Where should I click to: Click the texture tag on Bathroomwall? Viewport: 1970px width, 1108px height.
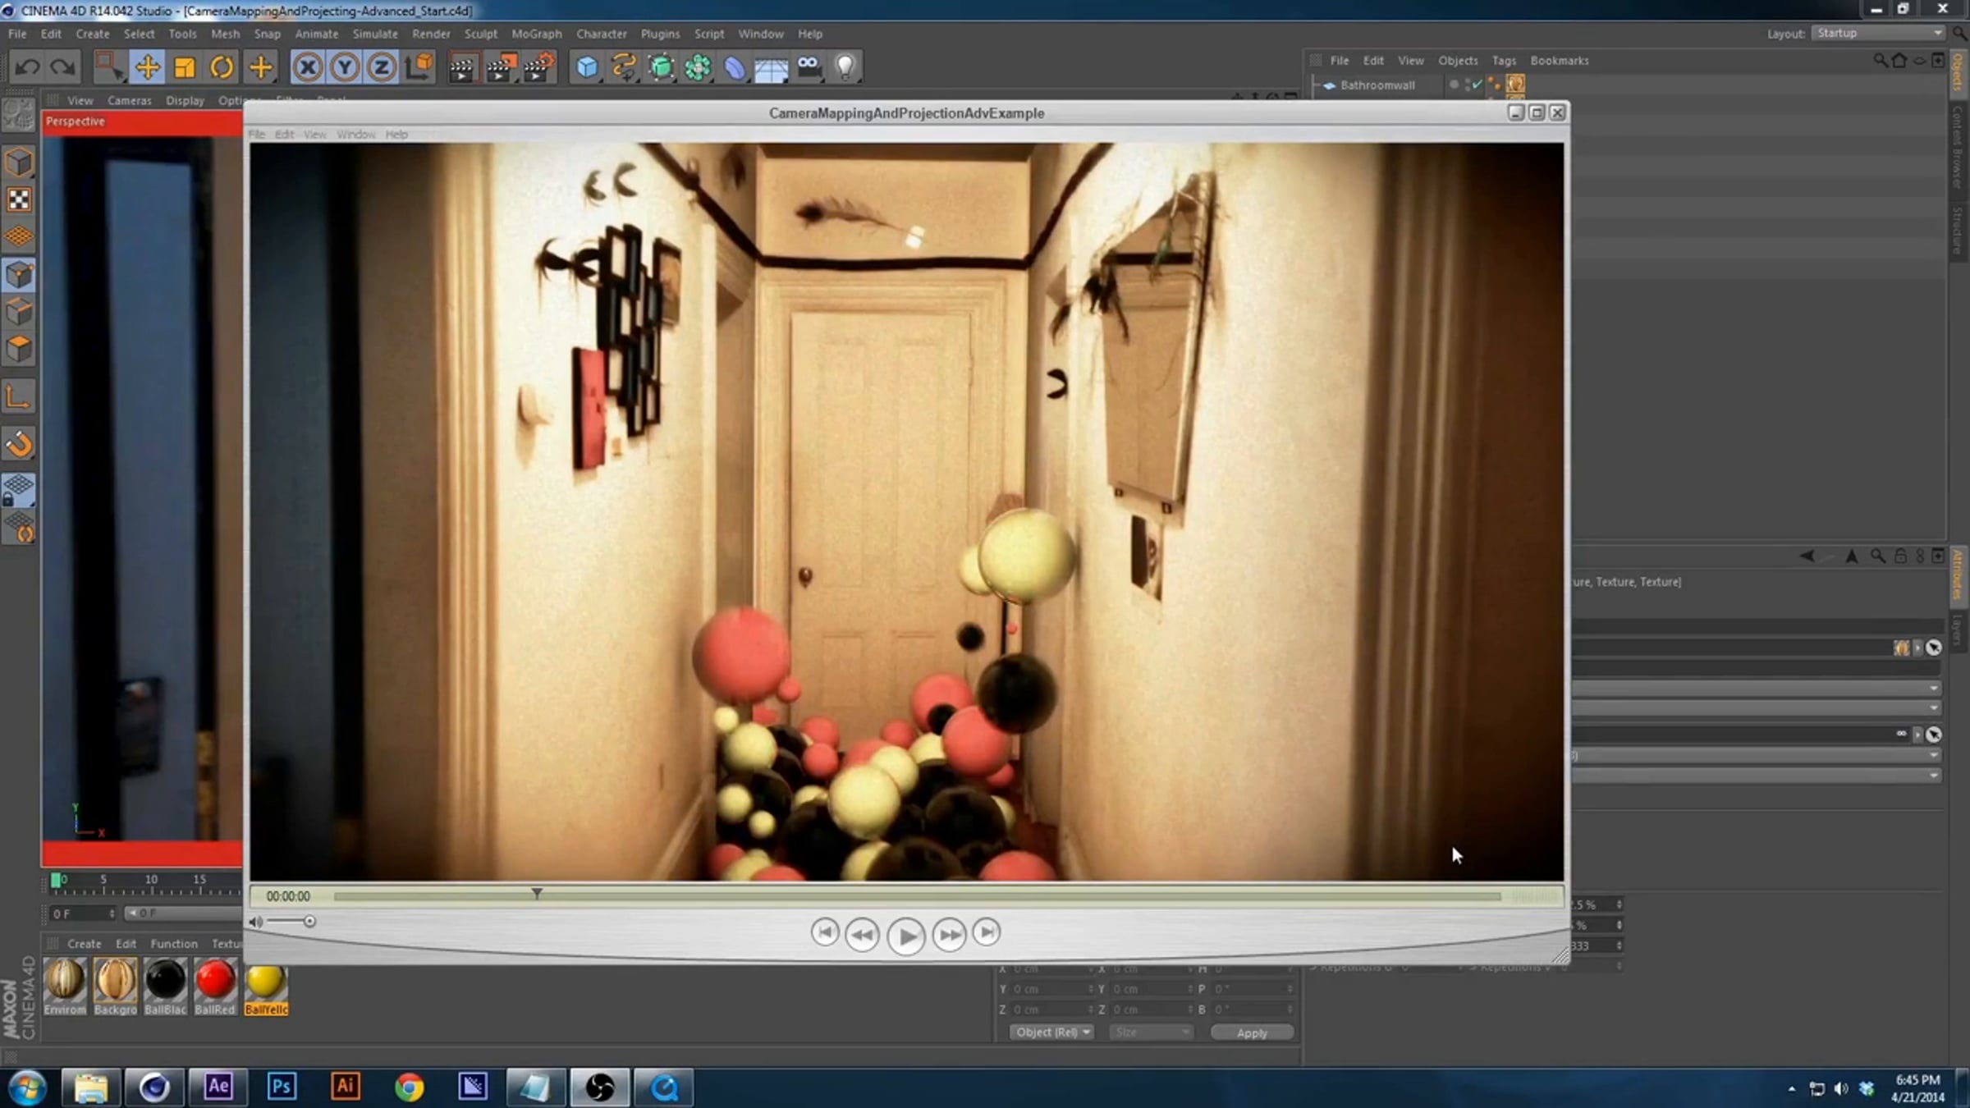[x=1515, y=85]
